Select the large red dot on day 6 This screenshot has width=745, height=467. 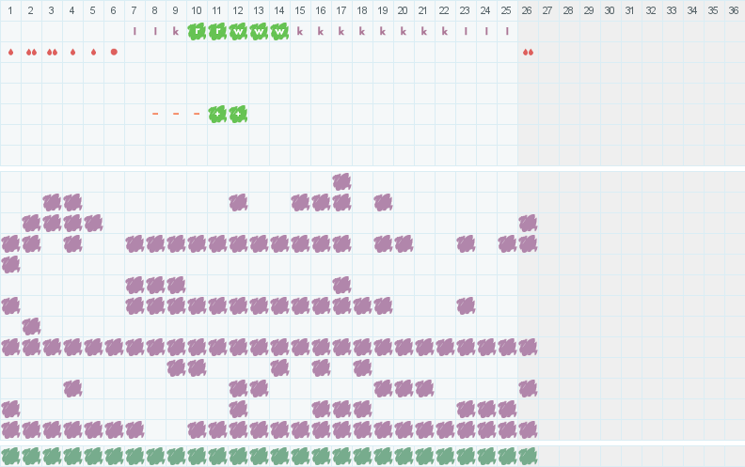coord(114,52)
